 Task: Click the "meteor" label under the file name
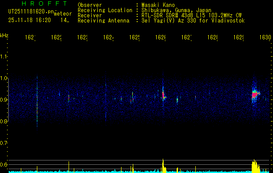(x=63, y=14)
